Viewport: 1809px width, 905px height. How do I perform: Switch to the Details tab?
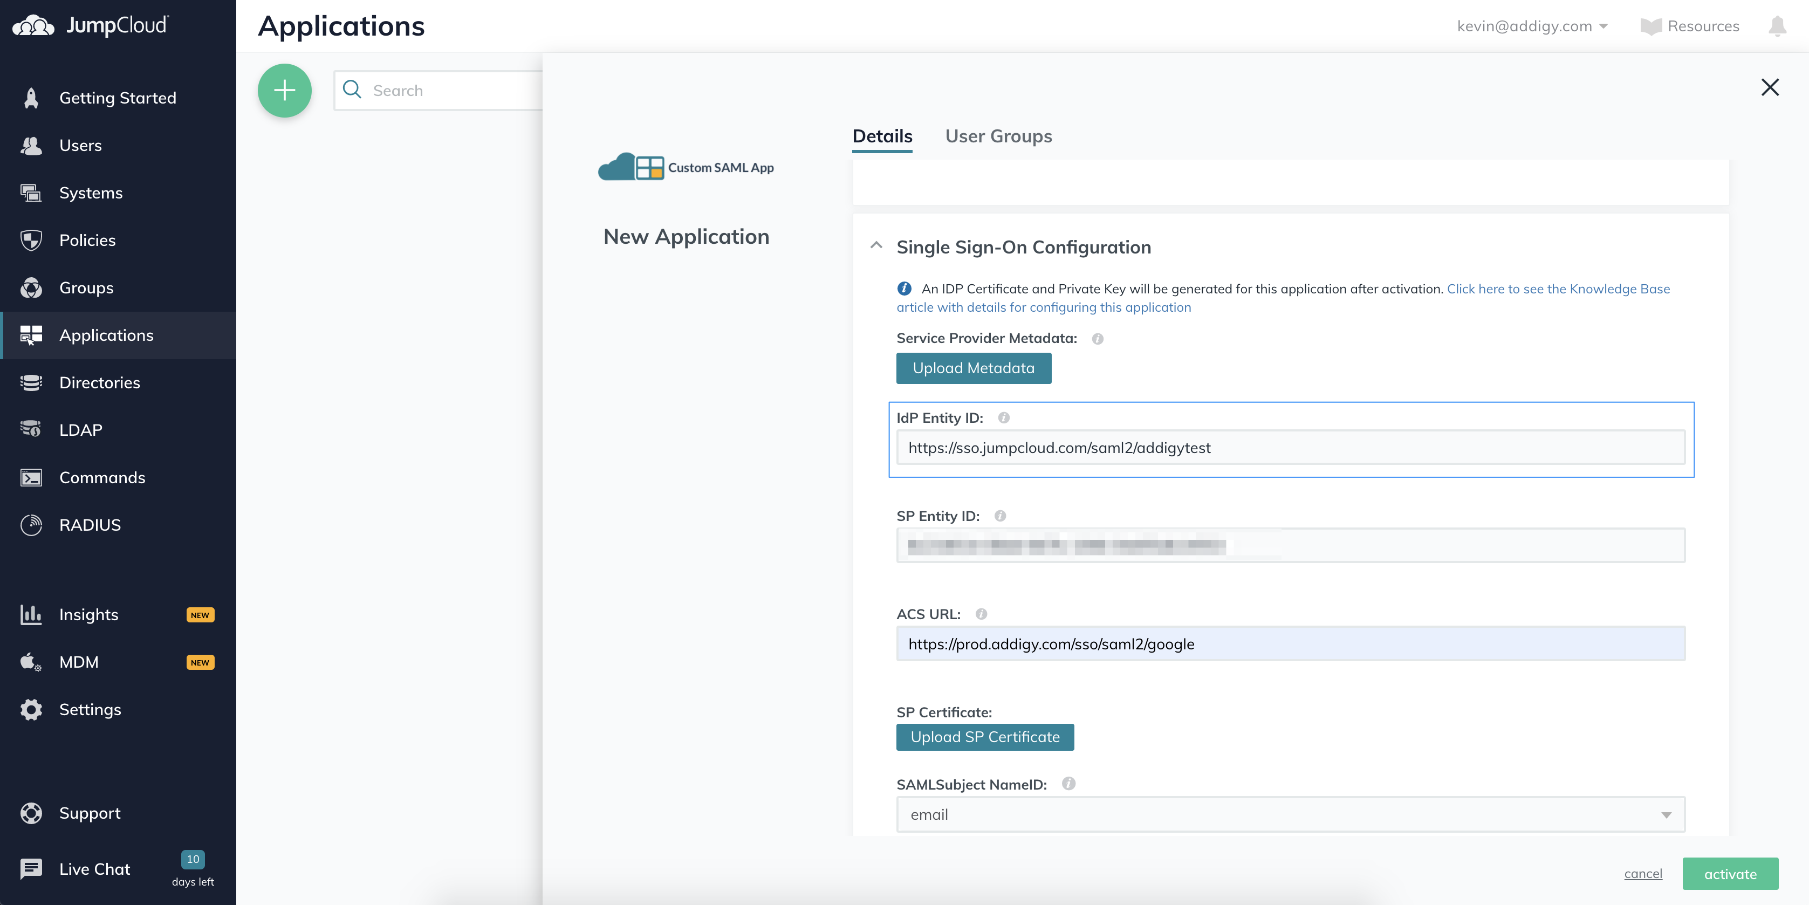pos(882,136)
